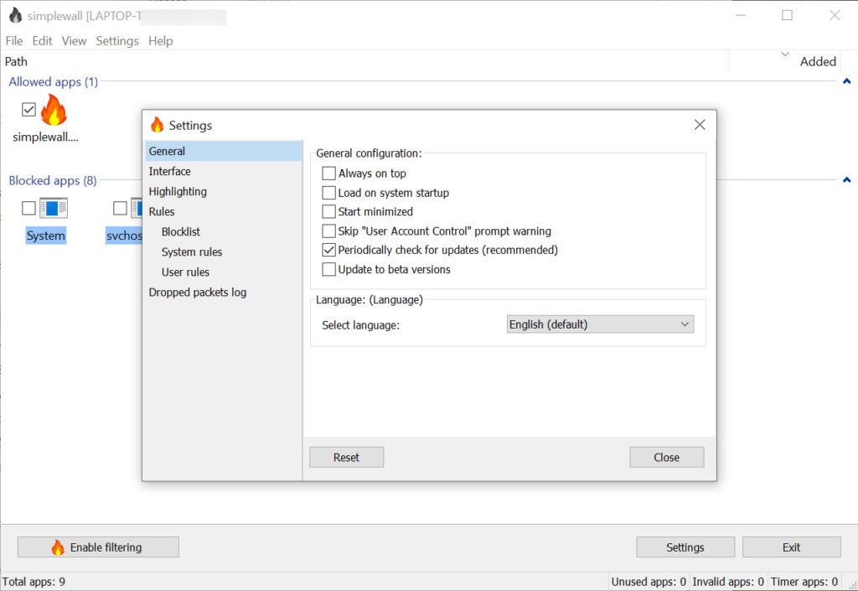Select Highlighting in the settings sidebar
The image size is (858, 591).
pyautogui.click(x=178, y=191)
